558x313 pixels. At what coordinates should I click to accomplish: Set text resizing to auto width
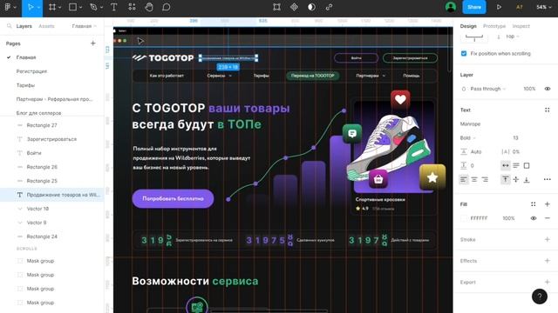point(506,165)
